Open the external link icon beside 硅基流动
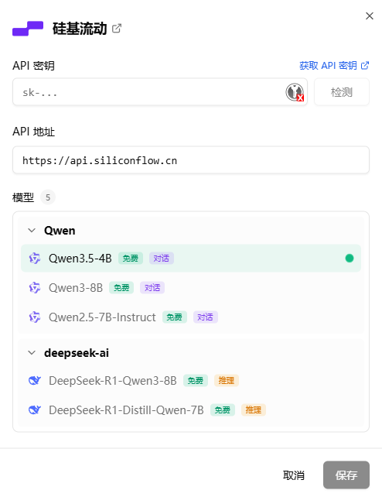The height and width of the screenshot is (497, 382). [117, 29]
